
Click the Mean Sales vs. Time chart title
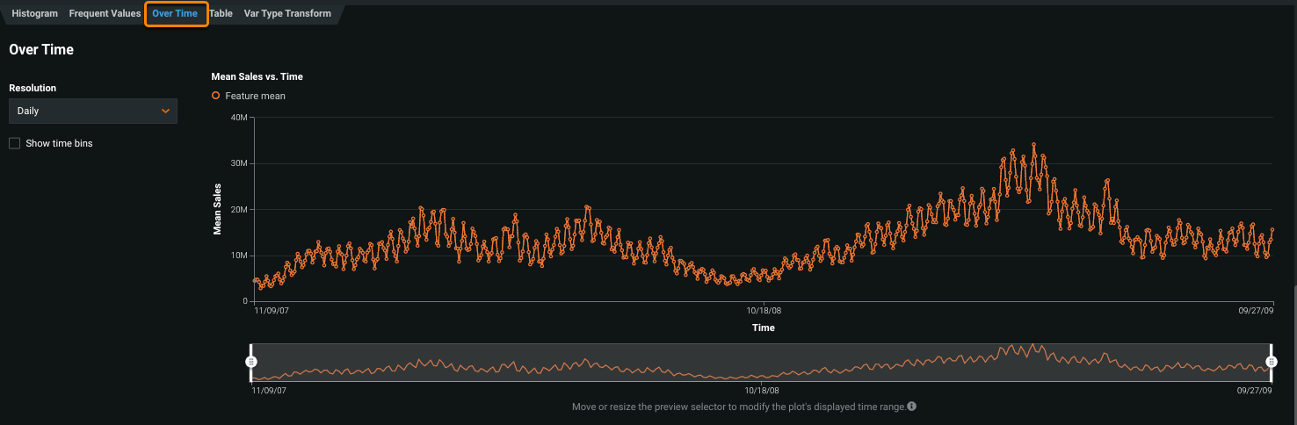click(257, 76)
